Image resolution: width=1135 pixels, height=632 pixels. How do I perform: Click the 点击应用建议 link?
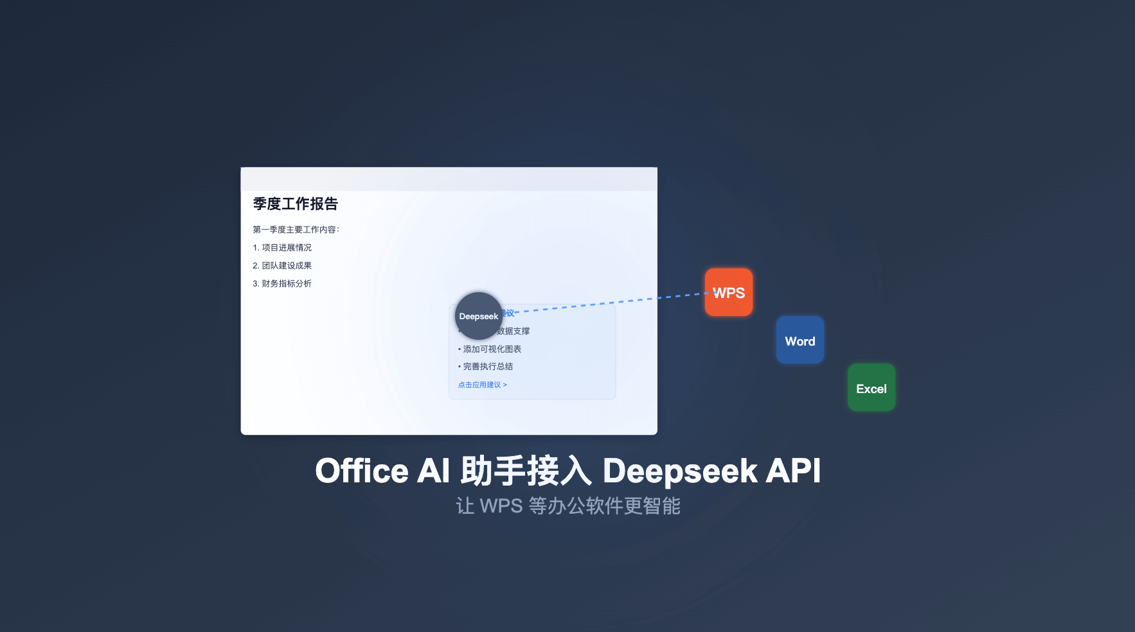[482, 384]
